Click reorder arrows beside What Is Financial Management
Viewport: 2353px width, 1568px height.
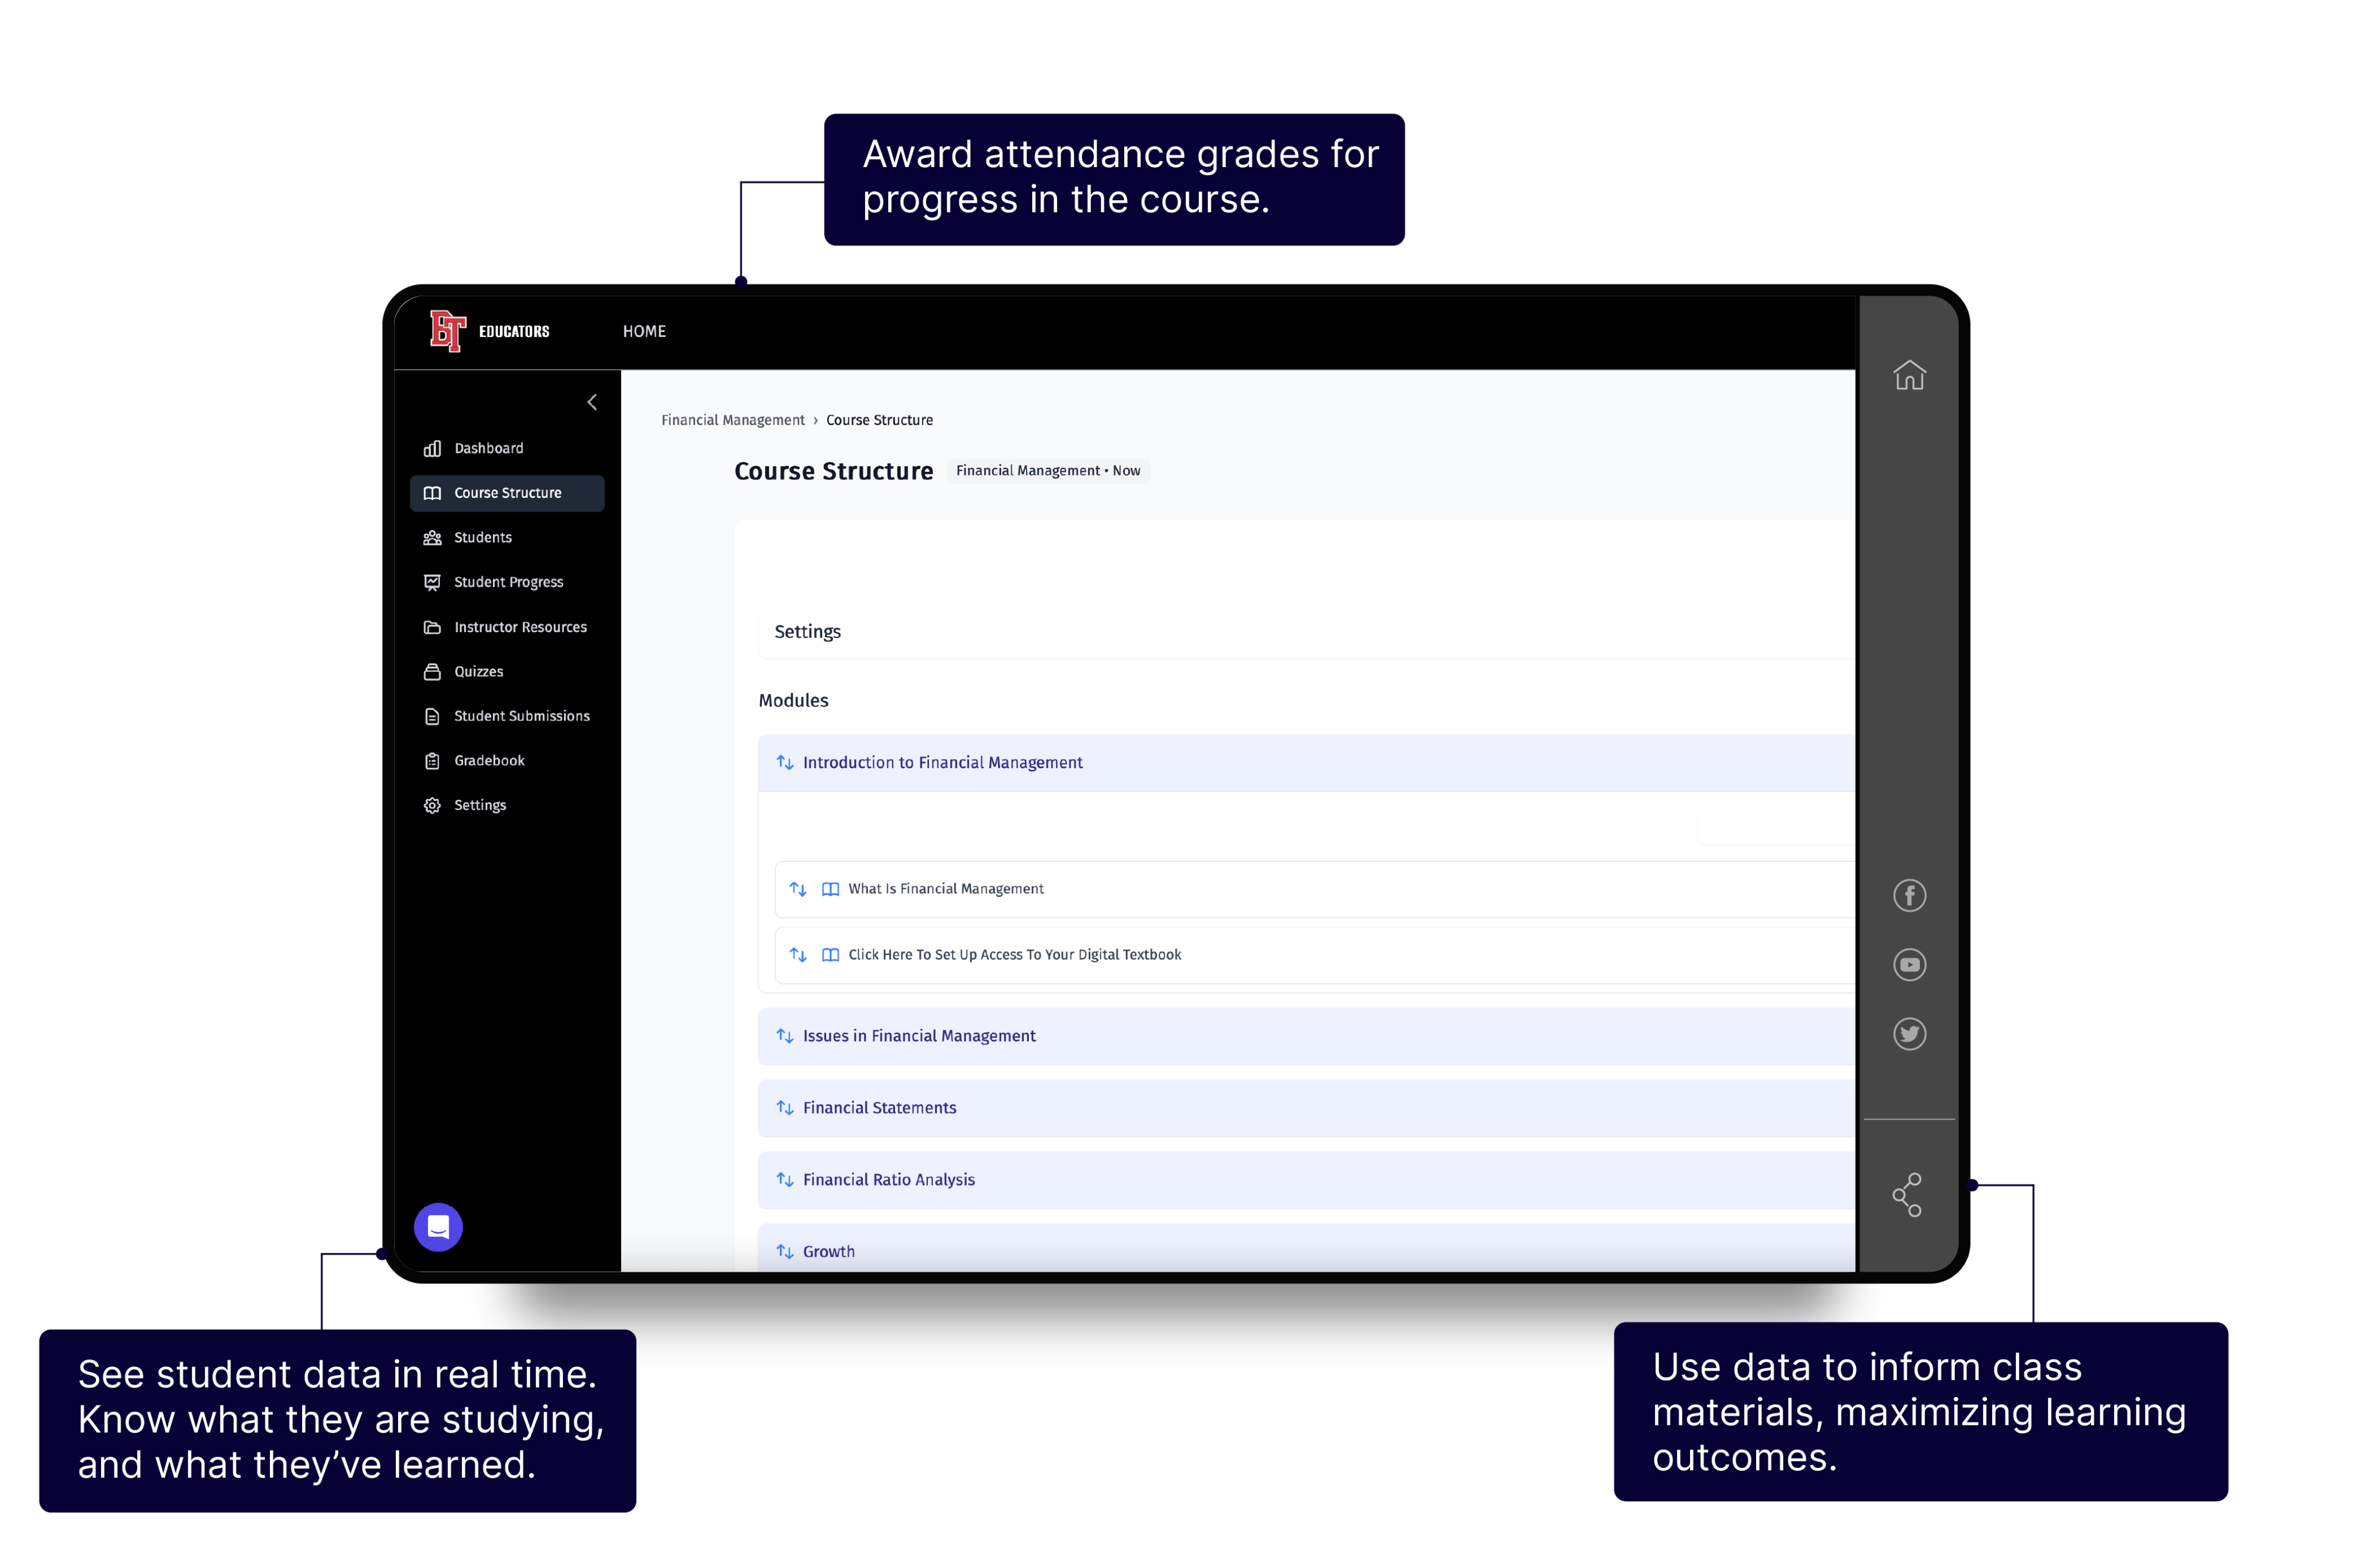799,889
